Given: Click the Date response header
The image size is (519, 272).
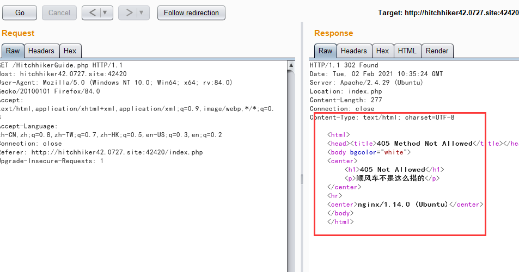Looking at the screenshot, I should (x=376, y=73).
